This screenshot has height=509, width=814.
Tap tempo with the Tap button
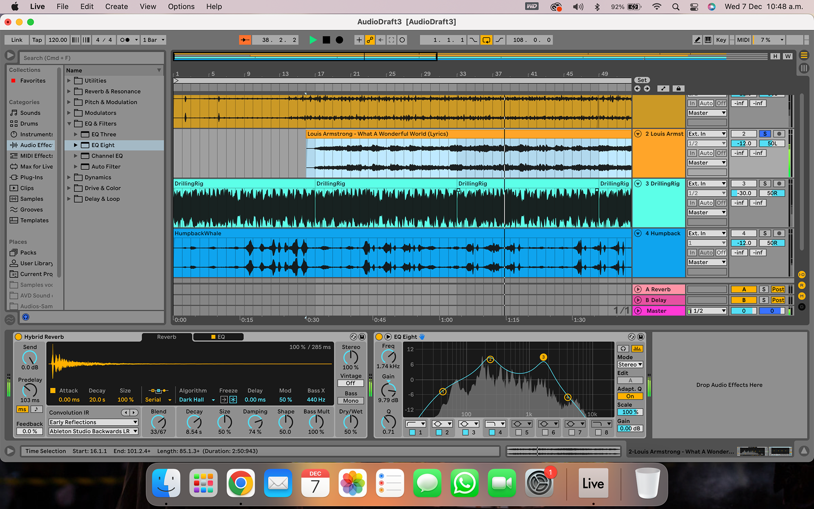[37, 40]
